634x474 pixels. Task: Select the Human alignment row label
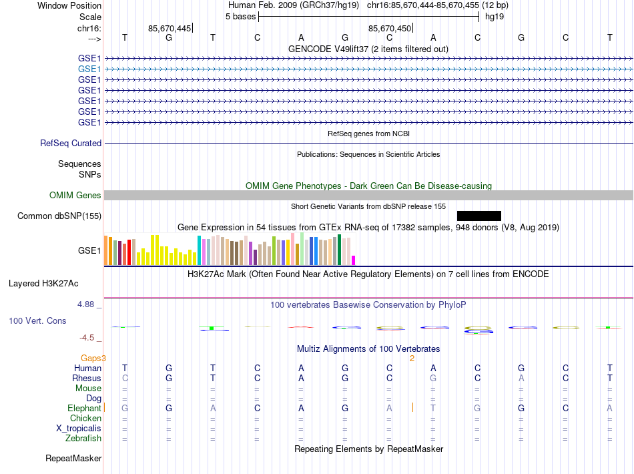87,368
